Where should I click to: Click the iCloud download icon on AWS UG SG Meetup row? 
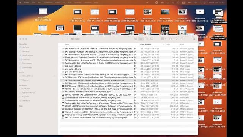[137, 115]
